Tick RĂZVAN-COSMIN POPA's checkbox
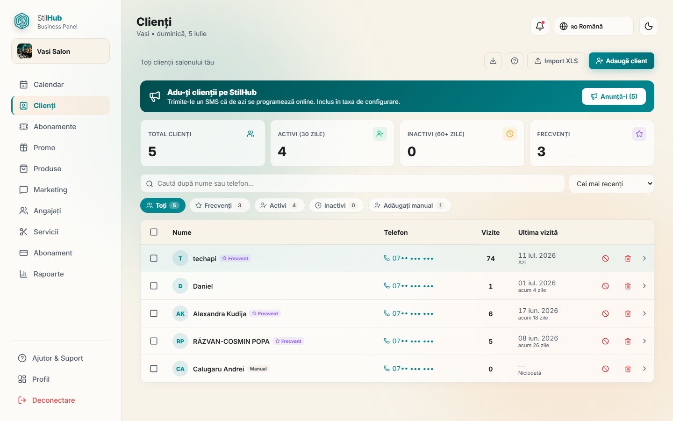 point(154,341)
